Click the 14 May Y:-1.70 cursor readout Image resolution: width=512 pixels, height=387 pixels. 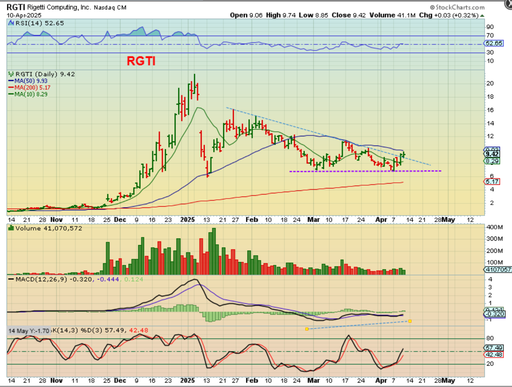29,331
